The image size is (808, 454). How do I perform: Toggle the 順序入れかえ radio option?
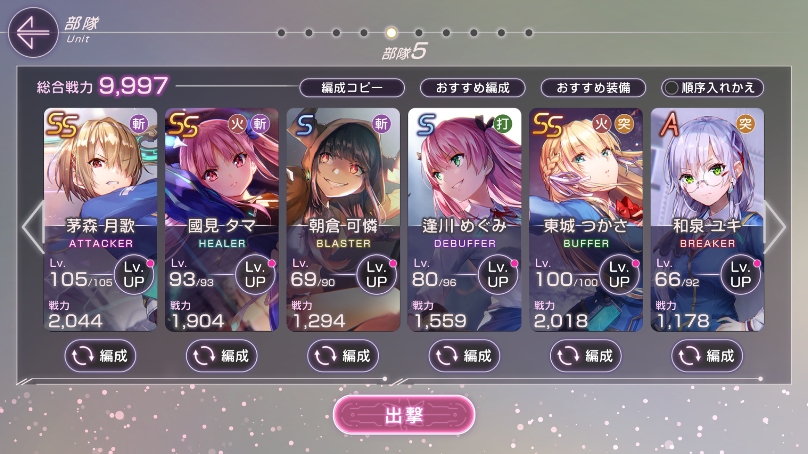pyautogui.click(x=672, y=88)
